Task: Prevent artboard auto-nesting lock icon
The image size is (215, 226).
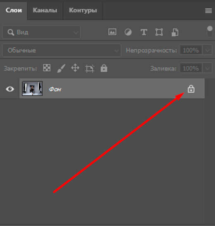Action: 90,68
